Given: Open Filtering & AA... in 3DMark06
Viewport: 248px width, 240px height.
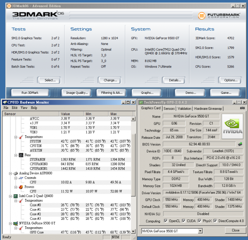Looking at the screenshot, I should 112,93.
